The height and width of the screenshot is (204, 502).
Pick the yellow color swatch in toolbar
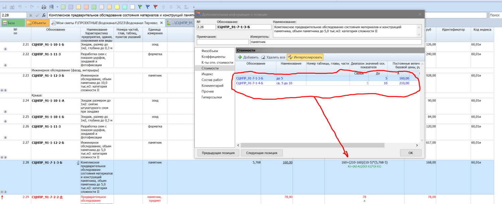(x=117, y=7)
